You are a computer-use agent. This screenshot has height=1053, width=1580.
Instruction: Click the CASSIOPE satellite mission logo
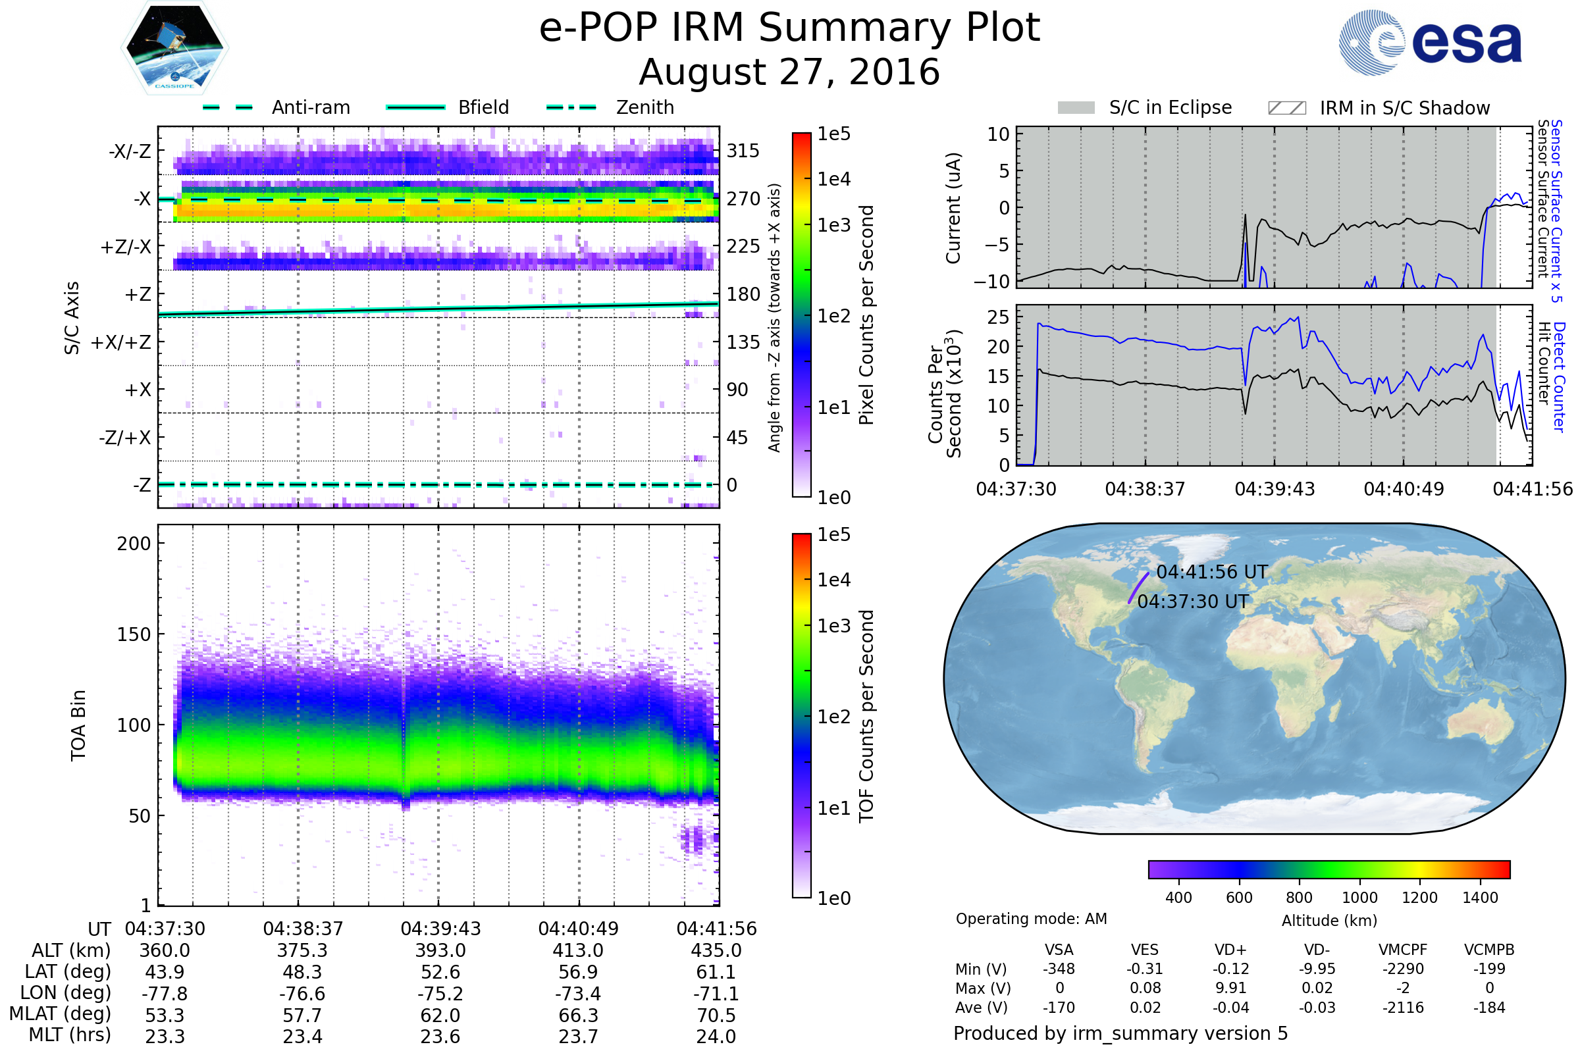click(174, 48)
